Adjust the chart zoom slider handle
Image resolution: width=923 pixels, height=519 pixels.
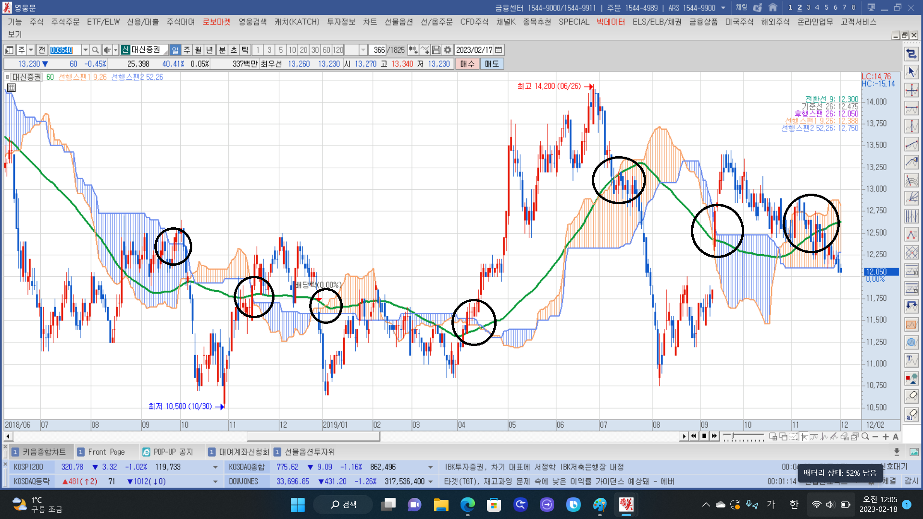[x=733, y=436]
